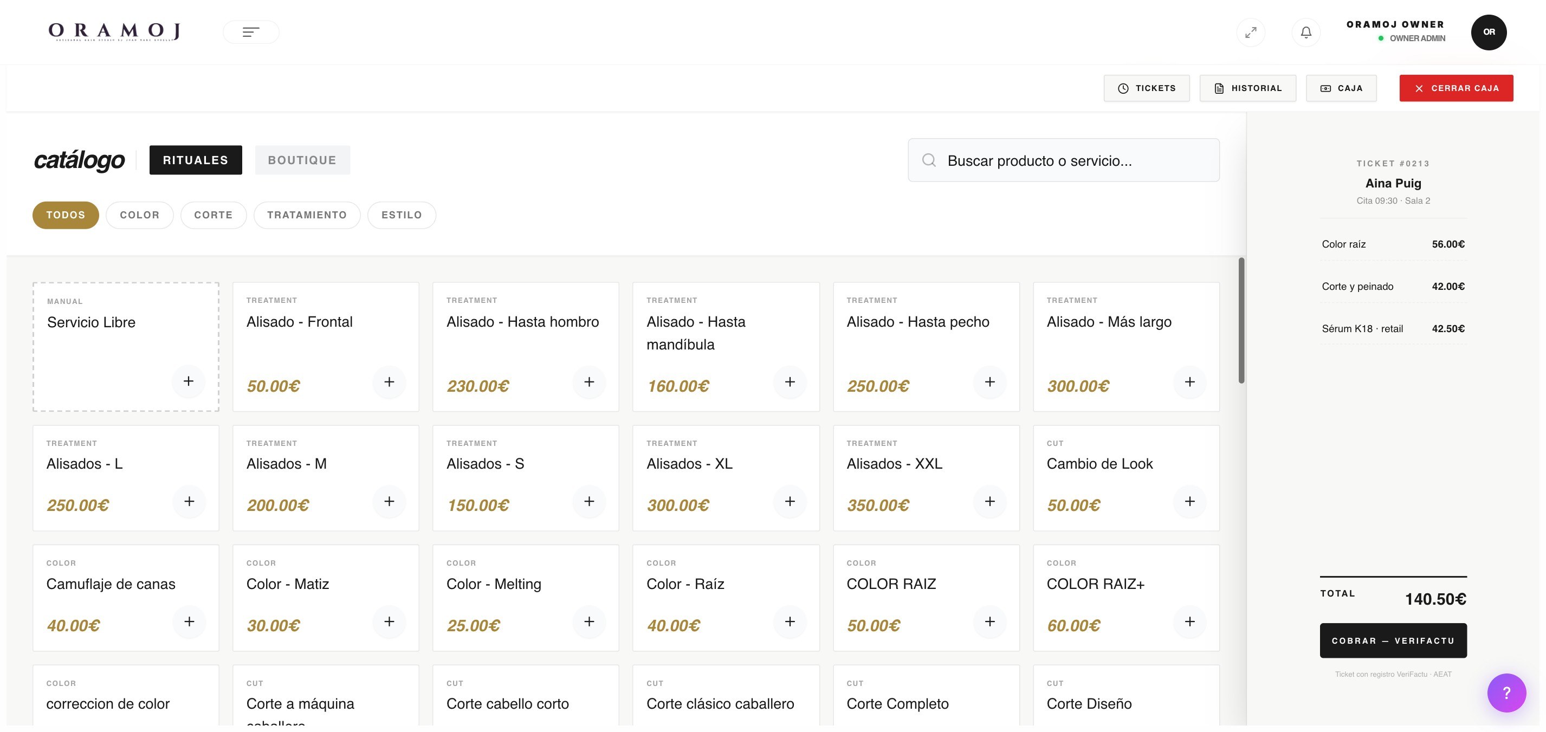Select the Sérum K18 · retail line
1546x732 pixels.
[1393, 329]
